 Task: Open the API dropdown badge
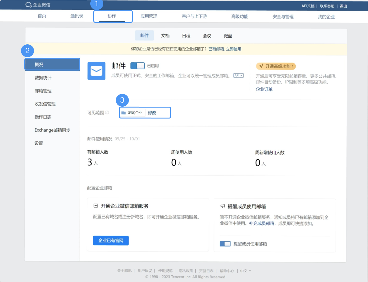tap(239, 75)
